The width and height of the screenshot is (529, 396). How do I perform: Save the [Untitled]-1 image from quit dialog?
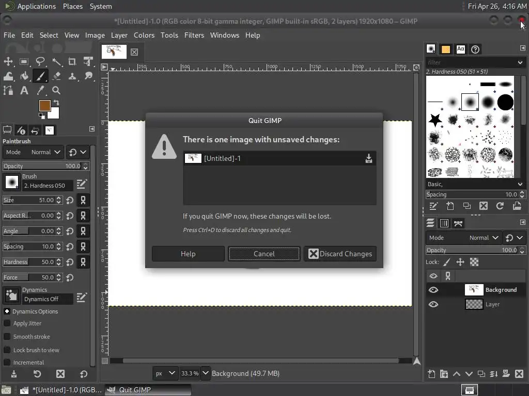[369, 159]
